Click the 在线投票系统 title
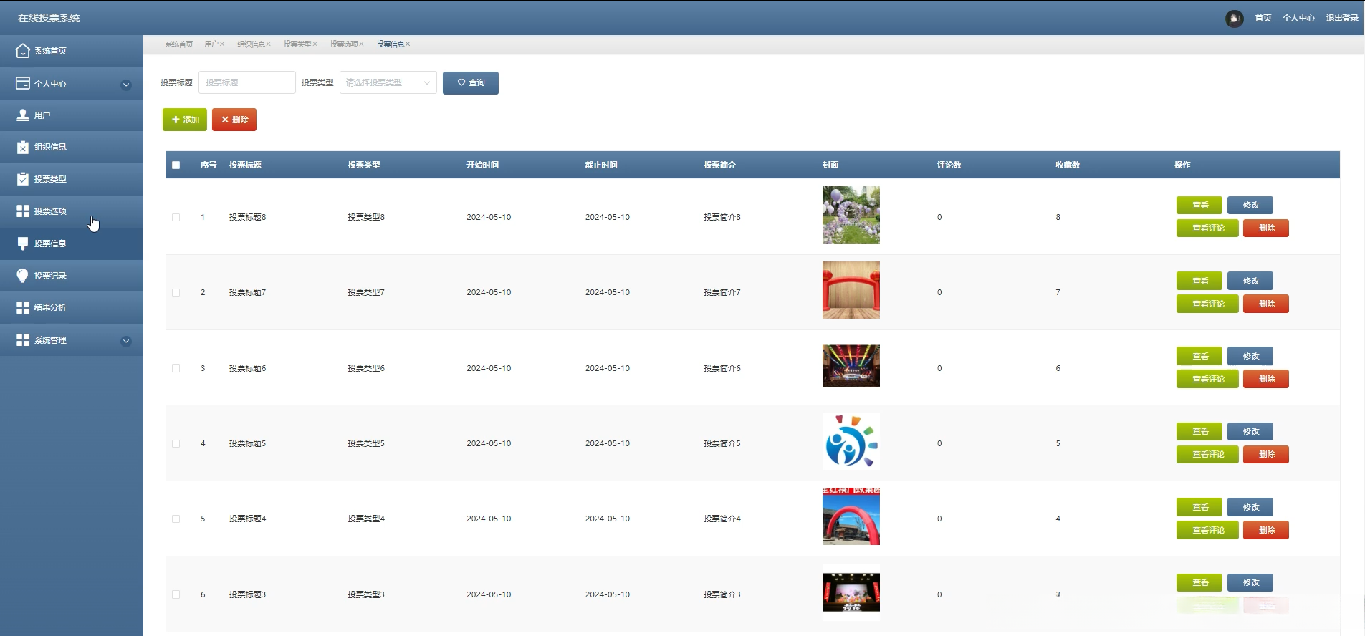Image resolution: width=1365 pixels, height=636 pixels. coord(49,18)
